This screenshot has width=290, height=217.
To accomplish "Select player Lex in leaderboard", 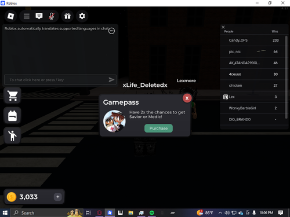I will [253, 97].
